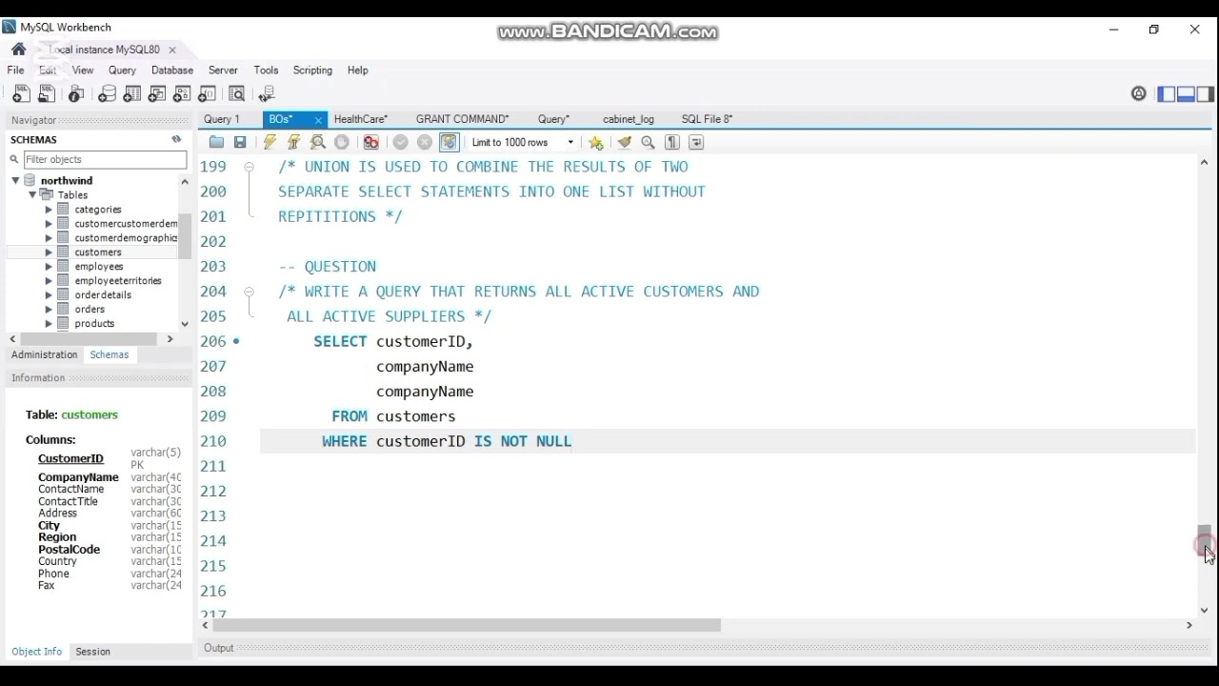Select Object Info tab
The height and width of the screenshot is (686, 1219).
point(37,652)
